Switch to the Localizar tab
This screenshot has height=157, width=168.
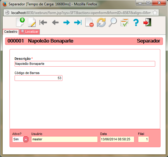[29, 32]
